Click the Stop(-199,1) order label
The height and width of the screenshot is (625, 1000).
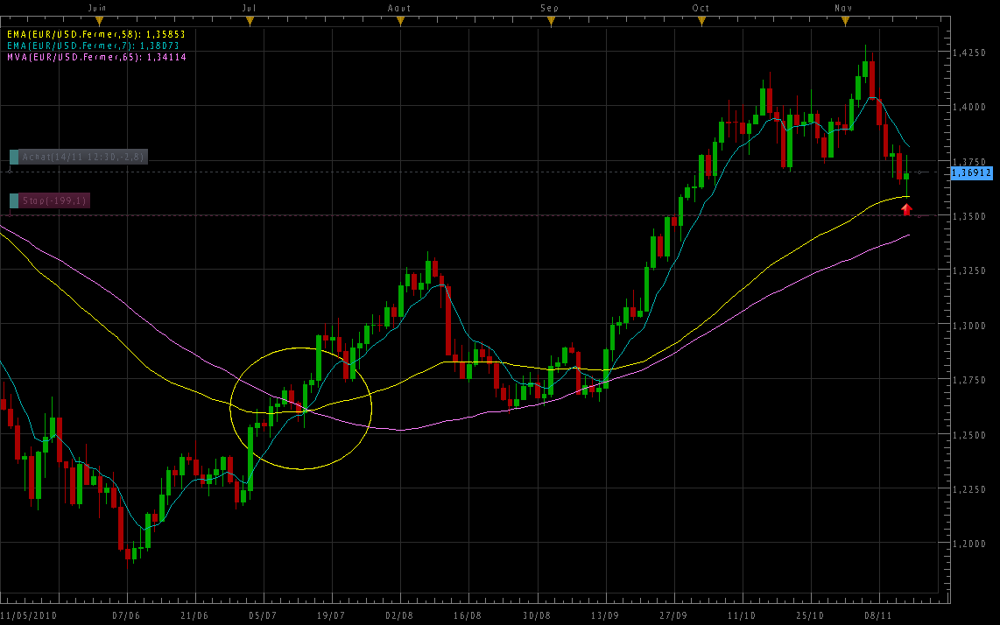tap(54, 201)
